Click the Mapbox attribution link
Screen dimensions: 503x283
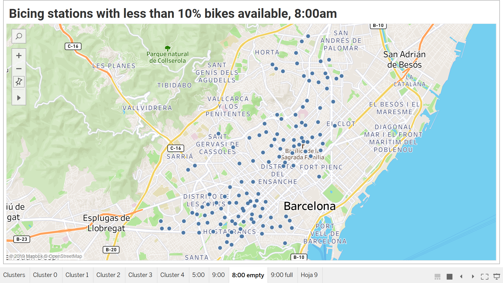34,256
